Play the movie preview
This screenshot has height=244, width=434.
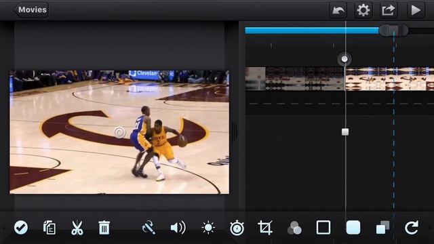416,10
